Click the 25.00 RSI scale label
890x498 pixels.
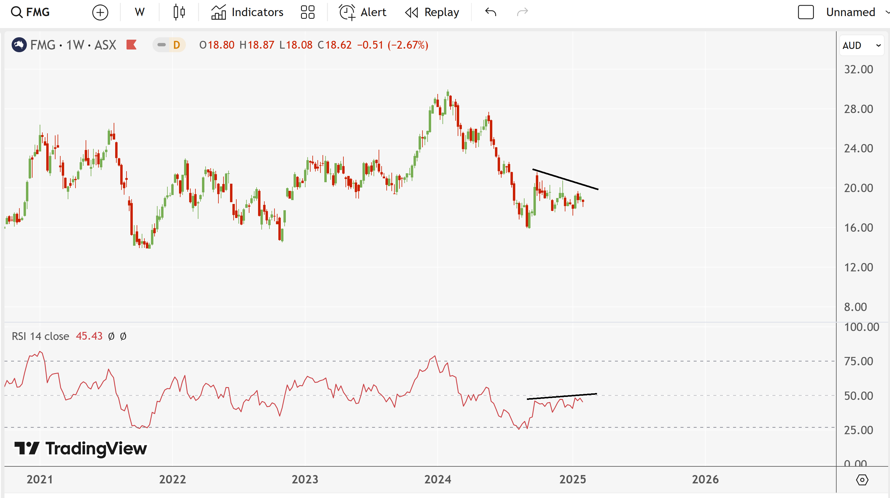[859, 430]
